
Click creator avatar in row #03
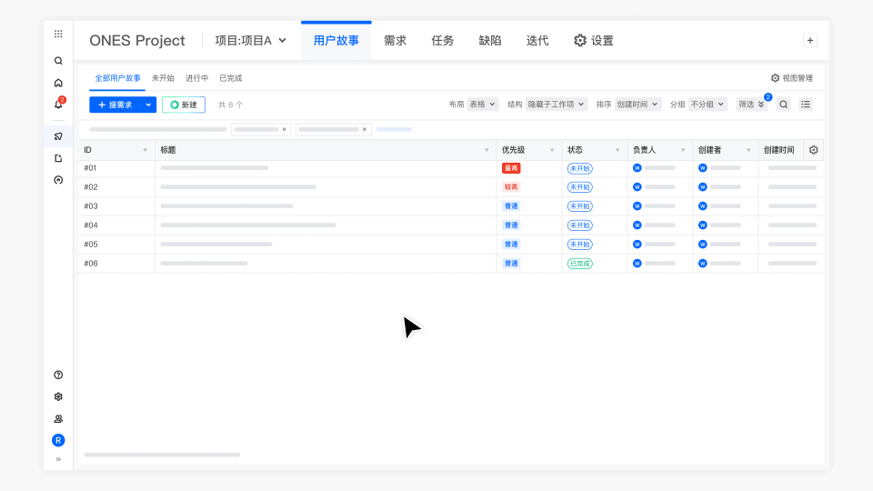tap(703, 206)
